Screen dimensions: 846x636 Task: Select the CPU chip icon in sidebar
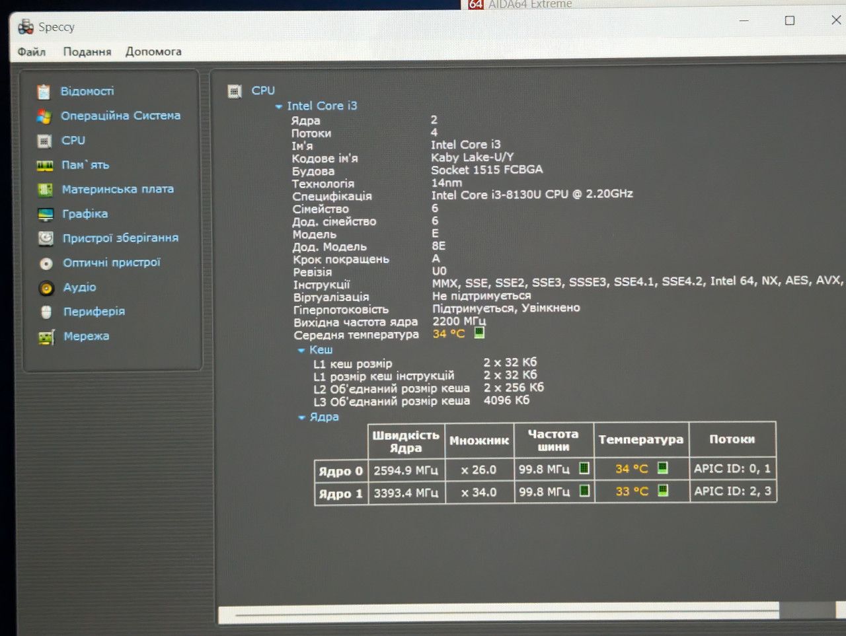pyautogui.click(x=44, y=141)
